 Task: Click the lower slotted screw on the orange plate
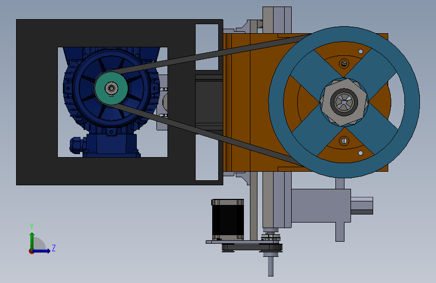(344, 141)
